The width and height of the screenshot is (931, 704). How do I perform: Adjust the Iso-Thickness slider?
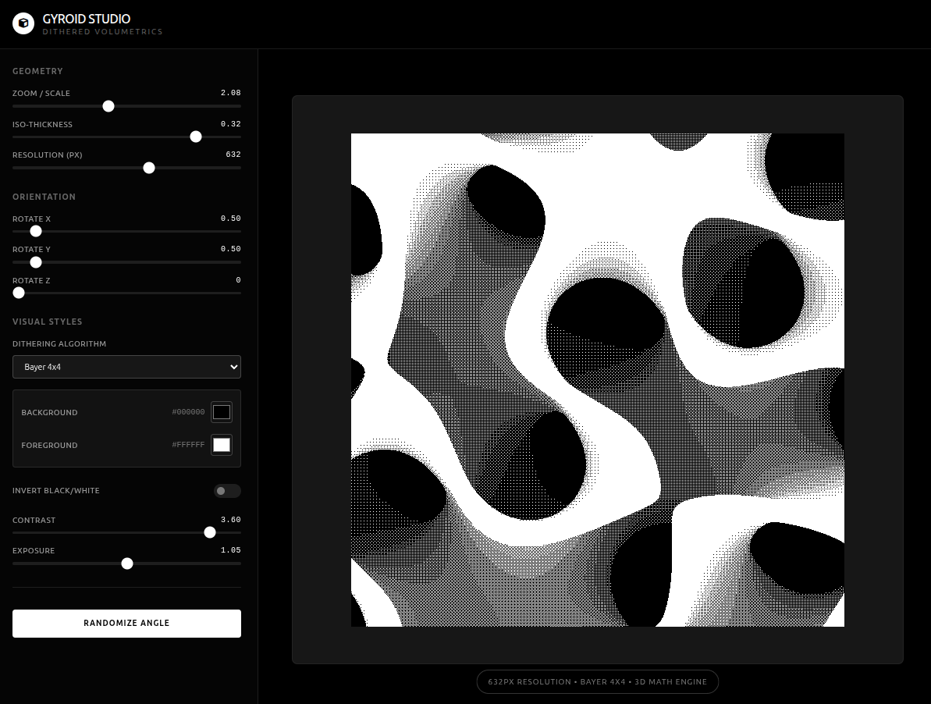(x=196, y=137)
